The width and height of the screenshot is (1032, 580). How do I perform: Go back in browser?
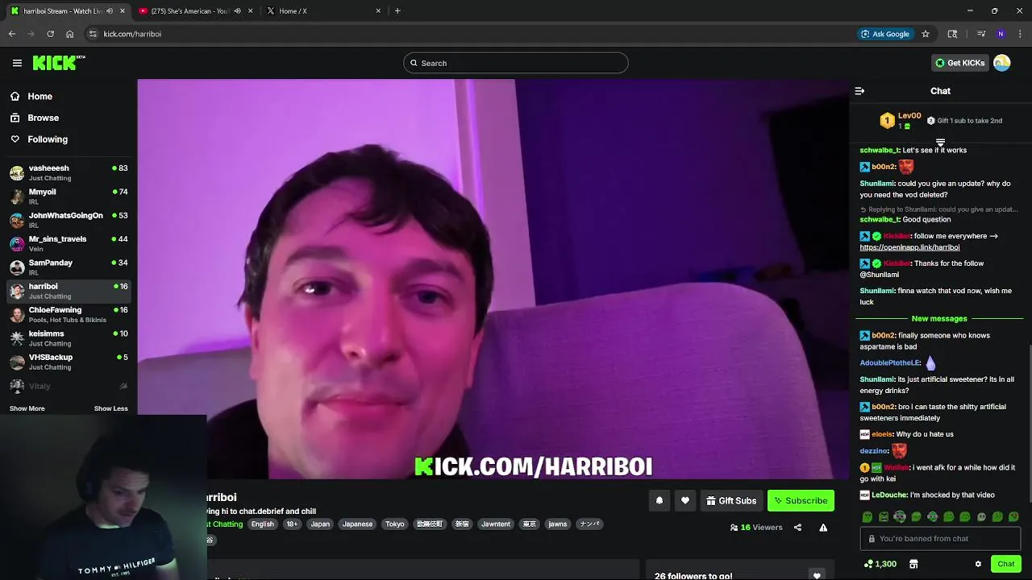coord(12,34)
